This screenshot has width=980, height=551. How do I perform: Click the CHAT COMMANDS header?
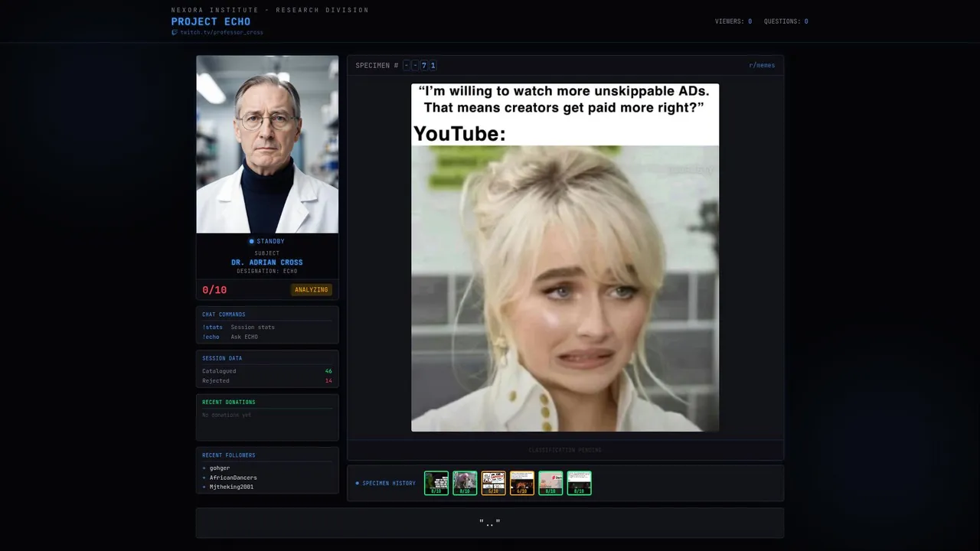(x=224, y=315)
